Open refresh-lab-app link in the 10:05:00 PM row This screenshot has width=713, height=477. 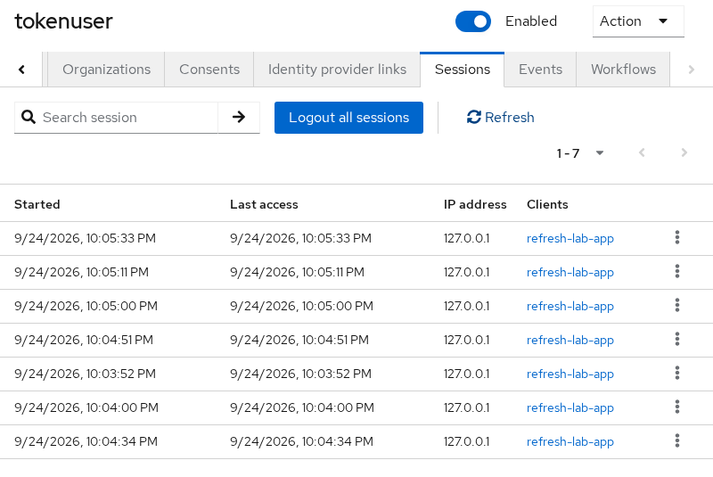(570, 307)
